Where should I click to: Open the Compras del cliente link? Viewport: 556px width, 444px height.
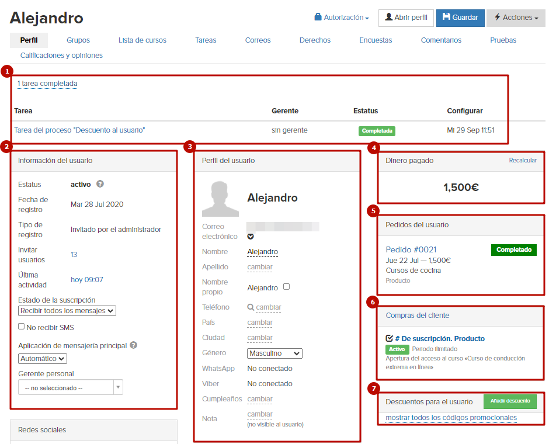418,315
